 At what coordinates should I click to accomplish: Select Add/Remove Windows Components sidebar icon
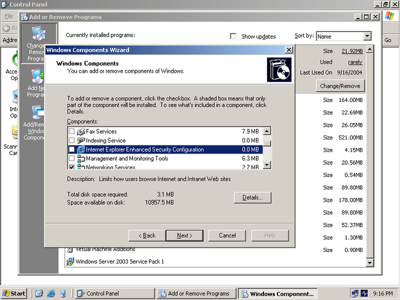(x=38, y=112)
